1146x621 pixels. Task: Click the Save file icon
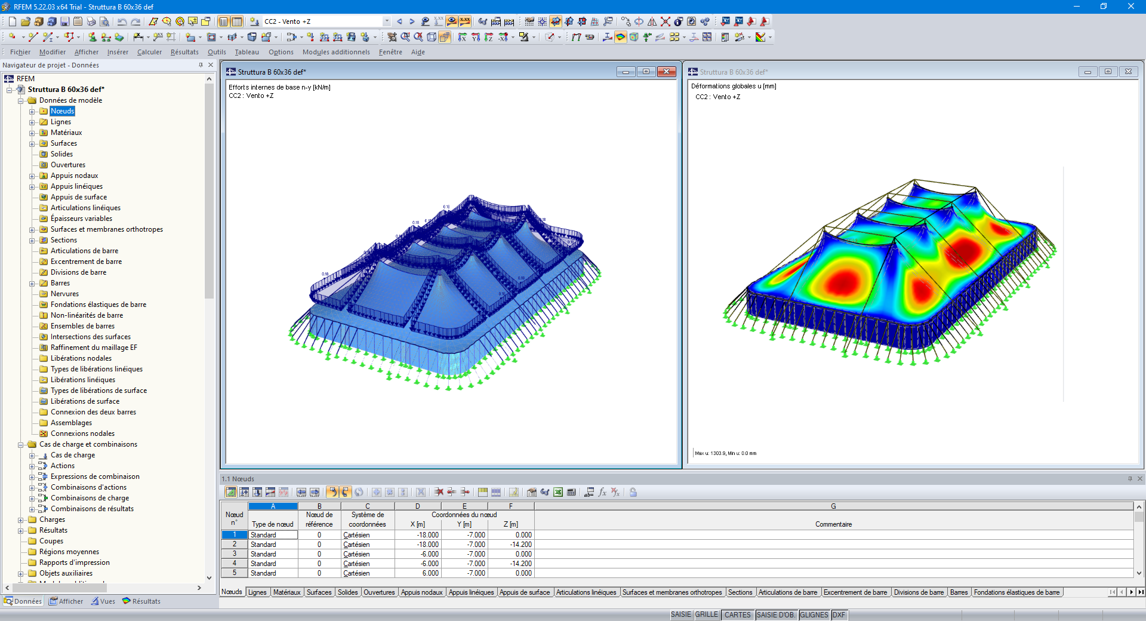pos(64,21)
